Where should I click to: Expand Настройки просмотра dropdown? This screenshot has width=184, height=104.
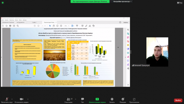point(122,1)
